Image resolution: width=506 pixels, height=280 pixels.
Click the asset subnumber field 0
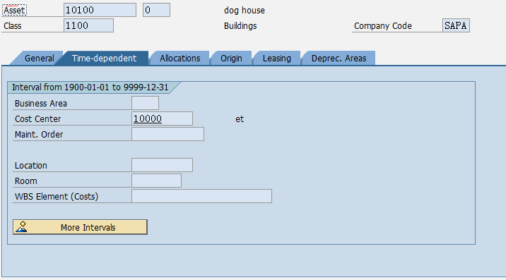[156, 10]
